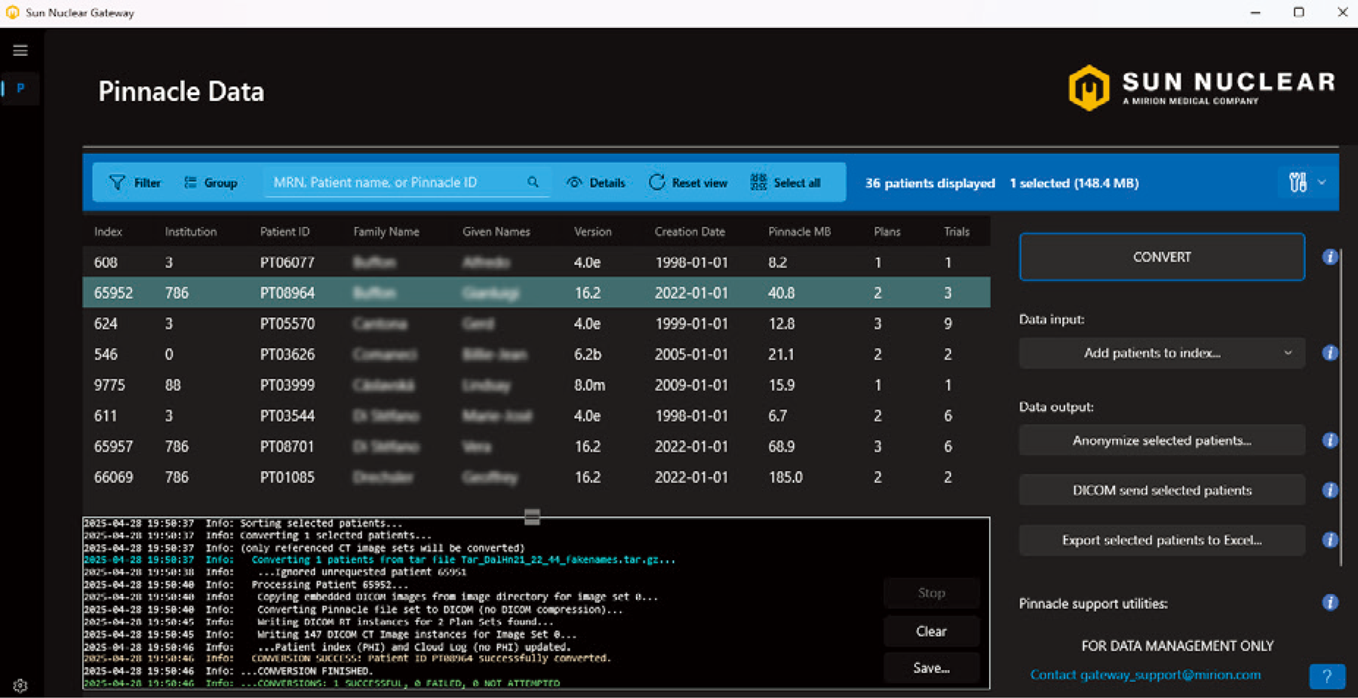Open settings gear in sidebar
Image resolution: width=1358 pixels, height=698 pixels.
tap(20, 685)
